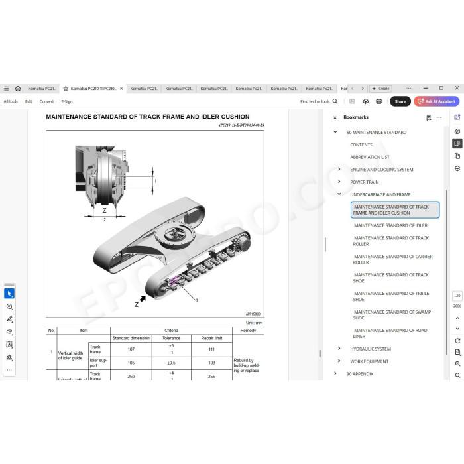Open MAINTENANCE STANDARD OF CARRIER ROLLER bookmark
This screenshot has width=464, height=464.
coord(392,260)
